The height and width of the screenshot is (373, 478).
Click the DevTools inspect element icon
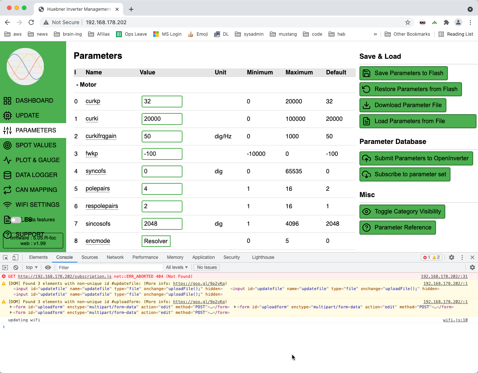[x=6, y=257]
